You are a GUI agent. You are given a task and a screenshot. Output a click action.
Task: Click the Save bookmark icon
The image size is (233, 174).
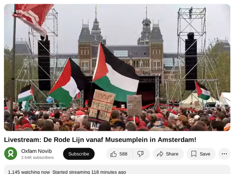(x=194, y=154)
